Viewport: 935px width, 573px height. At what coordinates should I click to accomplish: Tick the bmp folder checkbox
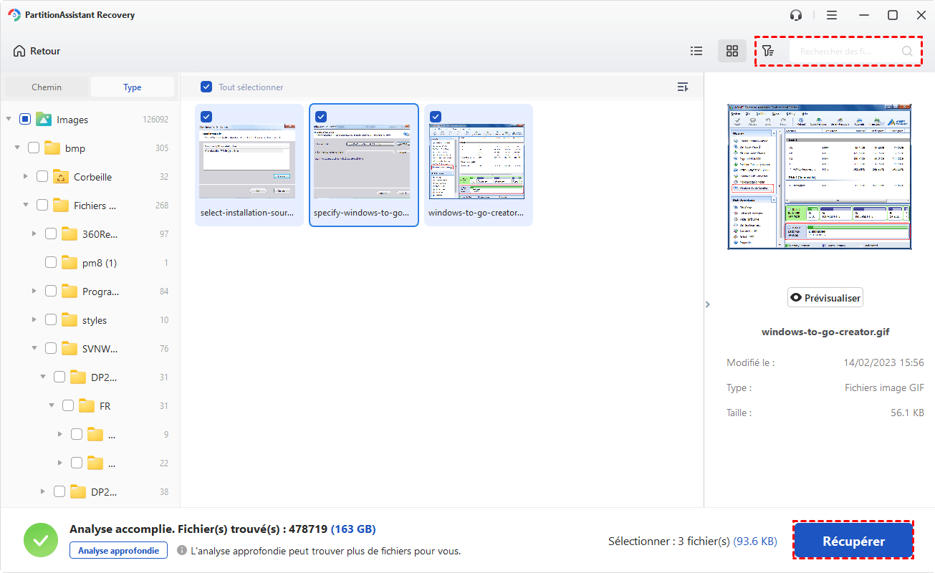(x=34, y=148)
